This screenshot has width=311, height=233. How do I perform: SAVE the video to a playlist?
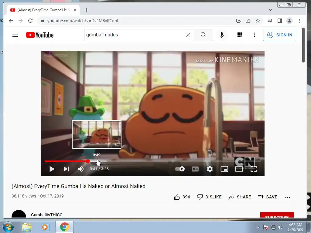pyautogui.click(x=267, y=197)
